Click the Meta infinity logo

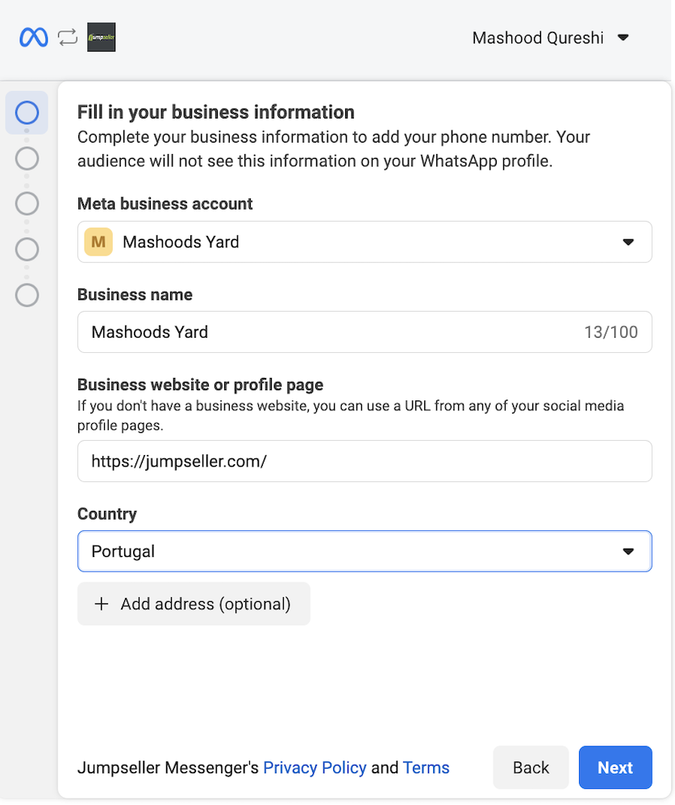(x=34, y=38)
